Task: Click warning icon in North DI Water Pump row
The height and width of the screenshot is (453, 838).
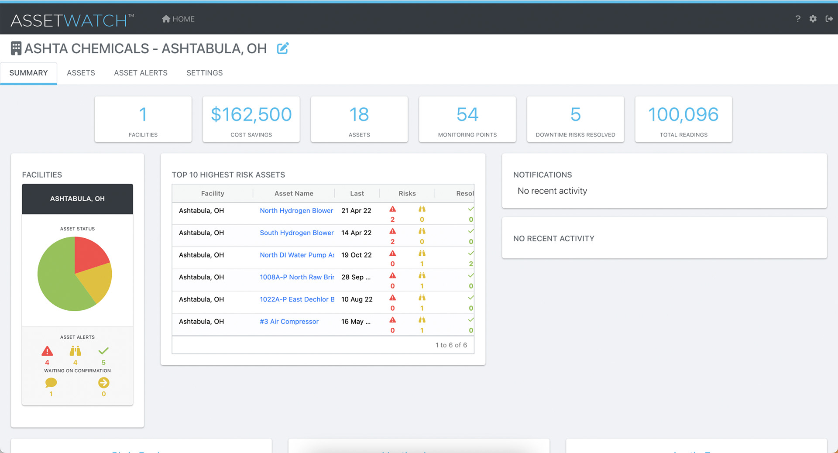Action: [393, 254]
